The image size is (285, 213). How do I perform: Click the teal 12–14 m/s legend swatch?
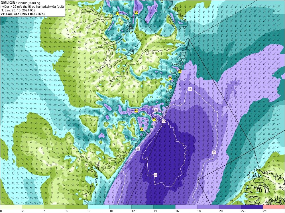tap(142, 207)
